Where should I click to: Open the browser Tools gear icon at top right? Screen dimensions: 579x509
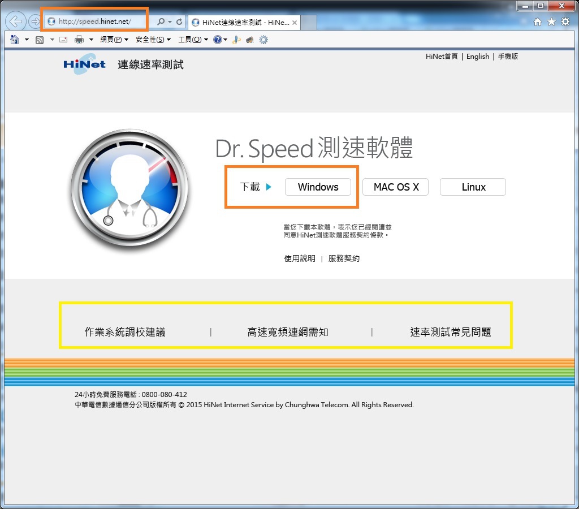[x=565, y=22]
